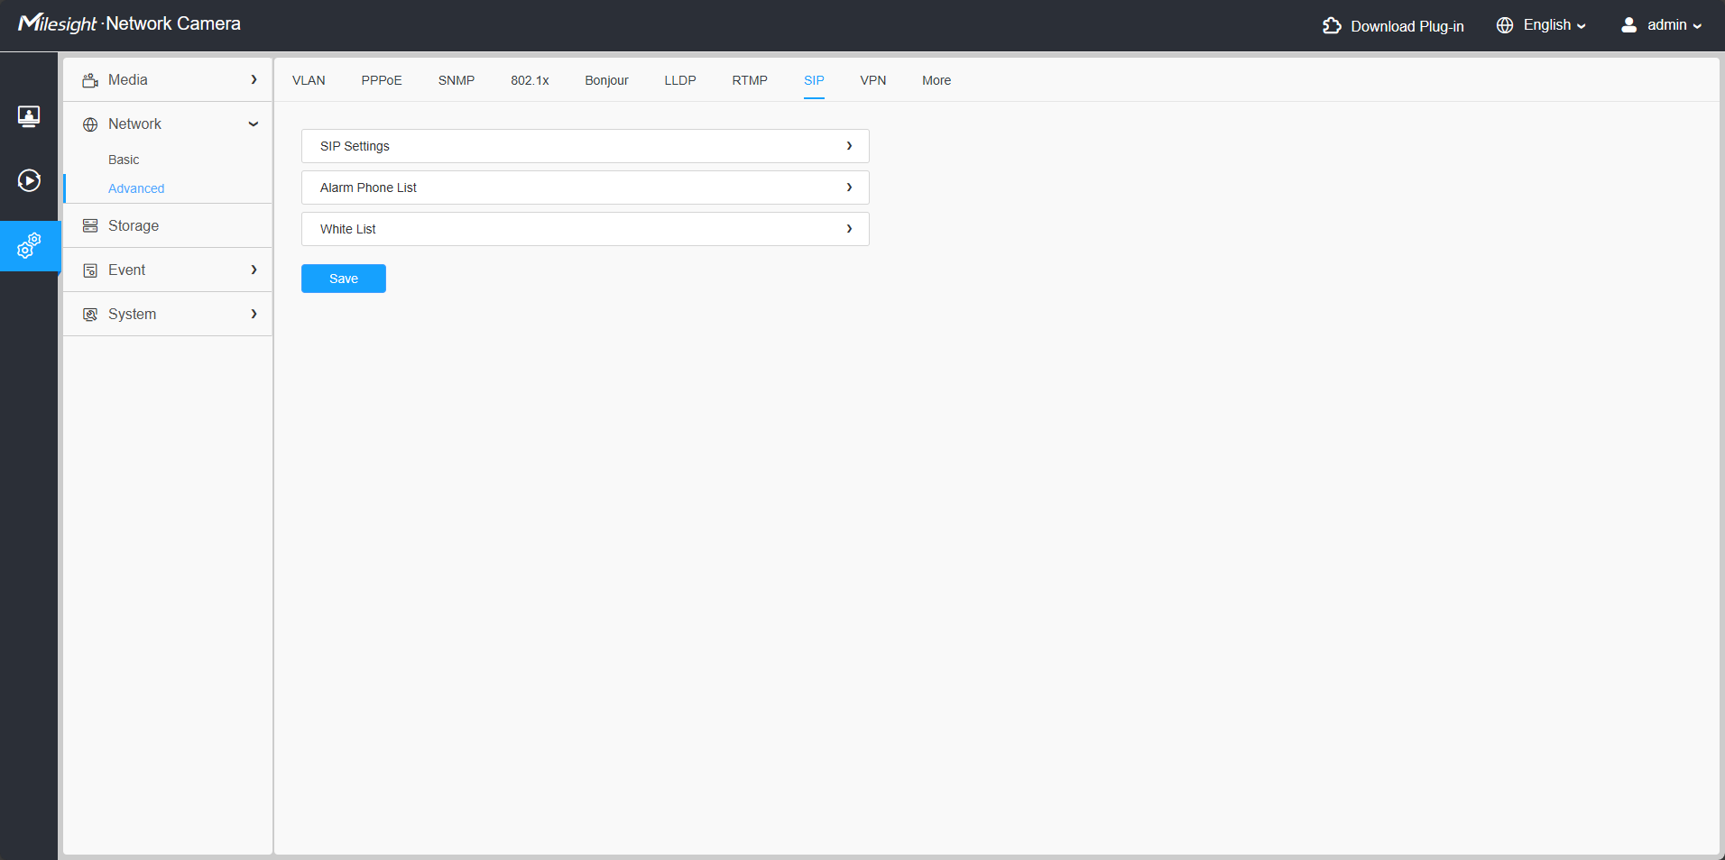Viewport: 1725px width, 860px height.
Task: Click the language globe icon
Action: click(x=1505, y=25)
